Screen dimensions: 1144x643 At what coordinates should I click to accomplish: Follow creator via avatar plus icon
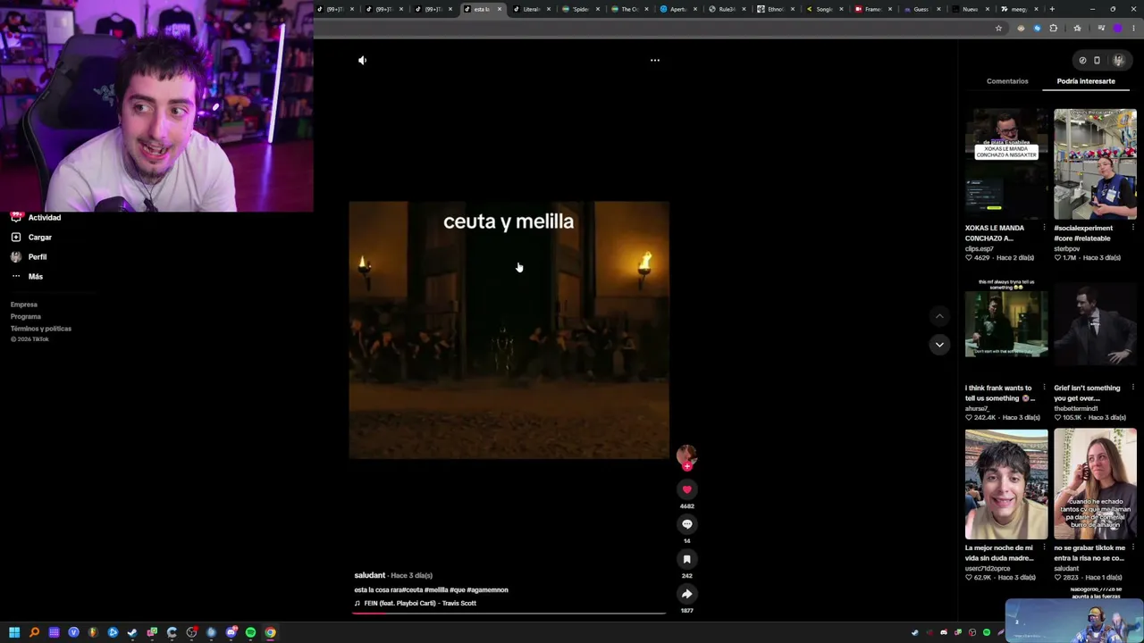[686, 465]
